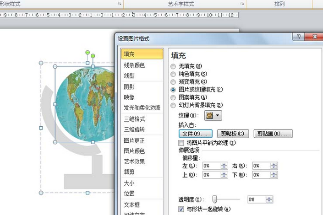Viewport: 323px width, 215px height.
Task: Click the green rotation handle above globe
Action: pyautogui.click(x=93, y=56)
